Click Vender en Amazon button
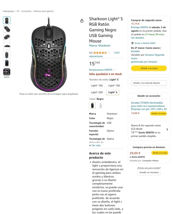173x214 pixels. coord(149,172)
